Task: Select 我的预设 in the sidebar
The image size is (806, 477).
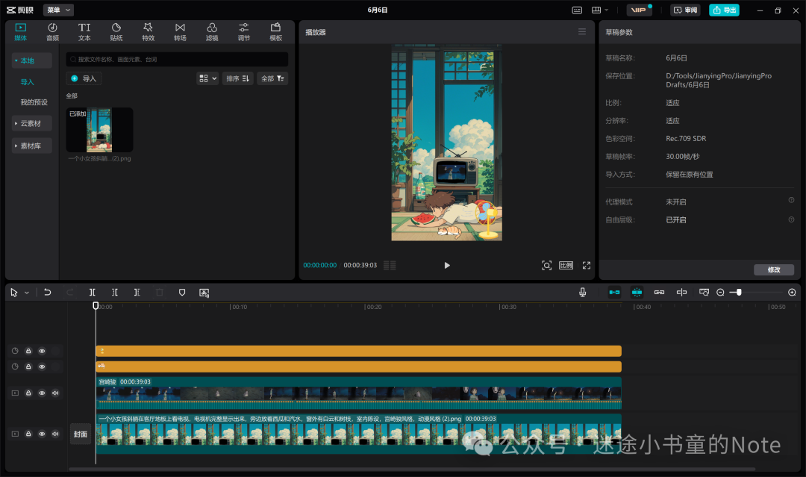Action: click(x=34, y=102)
